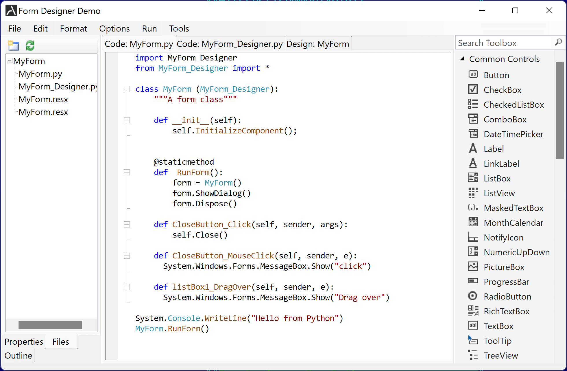Select the CheckBox control icon in toolbox
This screenshot has height=371, width=567.
coord(473,89)
